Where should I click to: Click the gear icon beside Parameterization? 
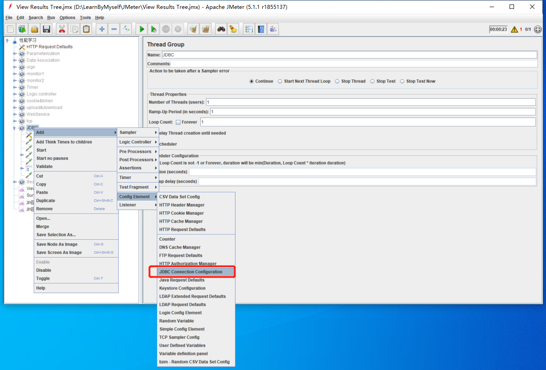click(x=22, y=54)
